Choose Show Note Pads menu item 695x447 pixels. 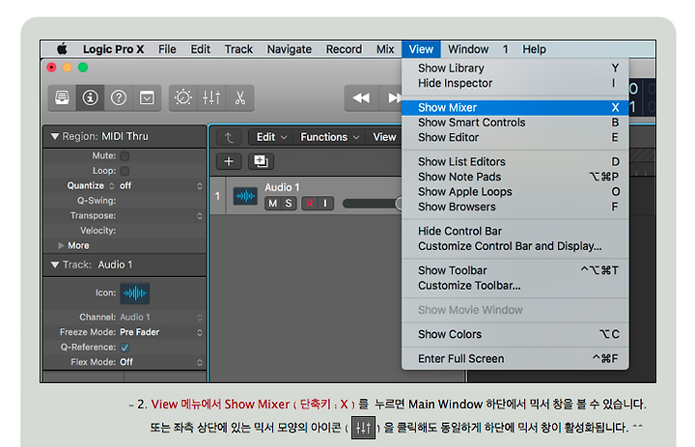(x=515, y=177)
